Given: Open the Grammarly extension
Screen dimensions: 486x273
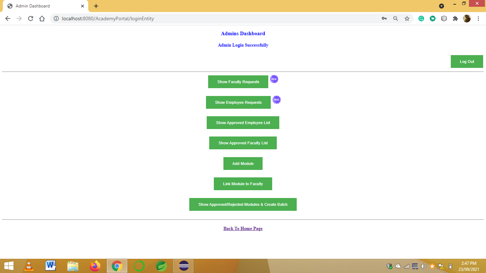Looking at the screenshot, I should (421, 18).
